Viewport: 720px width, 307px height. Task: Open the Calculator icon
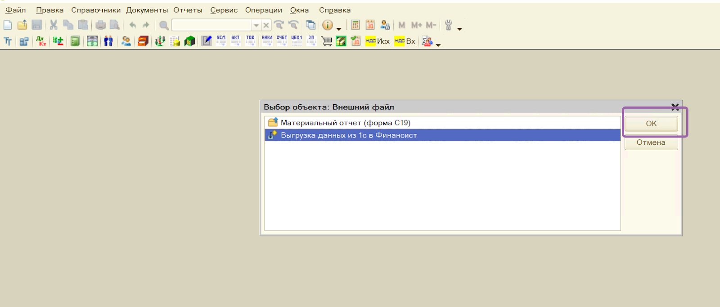[x=355, y=25]
